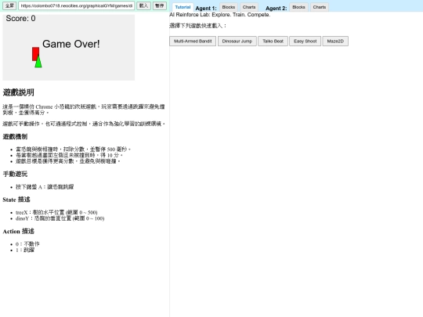
Task: Load the Taiko Beat game
Action: [x=273, y=41]
